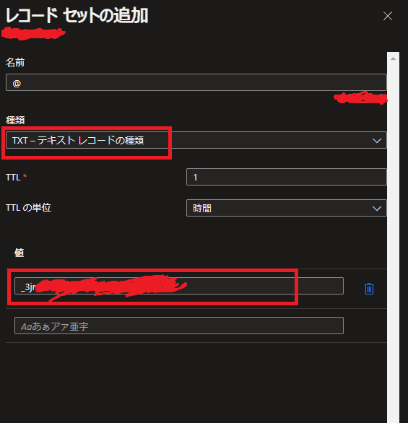Open the 時間 unit dropdown
Image resolution: width=408 pixels, height=423 pixels.
[x=286, y=208]
